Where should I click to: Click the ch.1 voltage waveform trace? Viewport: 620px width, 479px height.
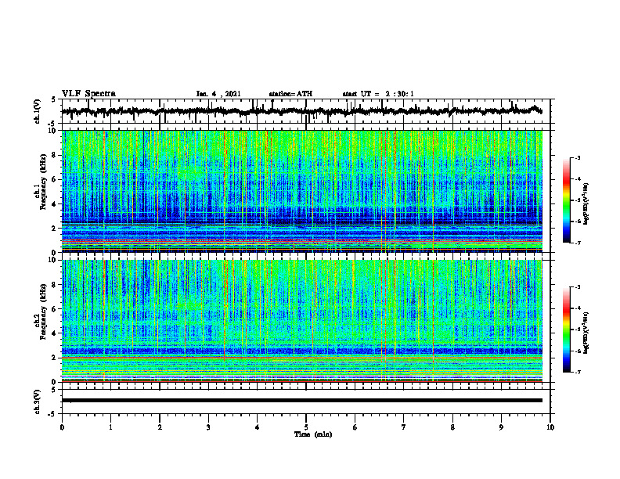click(302, 111)
